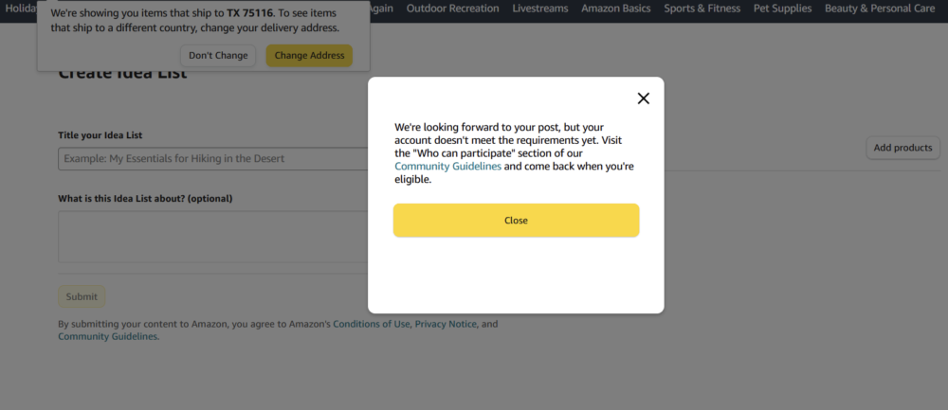Select Beauty & Personal Care navigation item
This screenshot has width=948, height=410.
(879, 9)
